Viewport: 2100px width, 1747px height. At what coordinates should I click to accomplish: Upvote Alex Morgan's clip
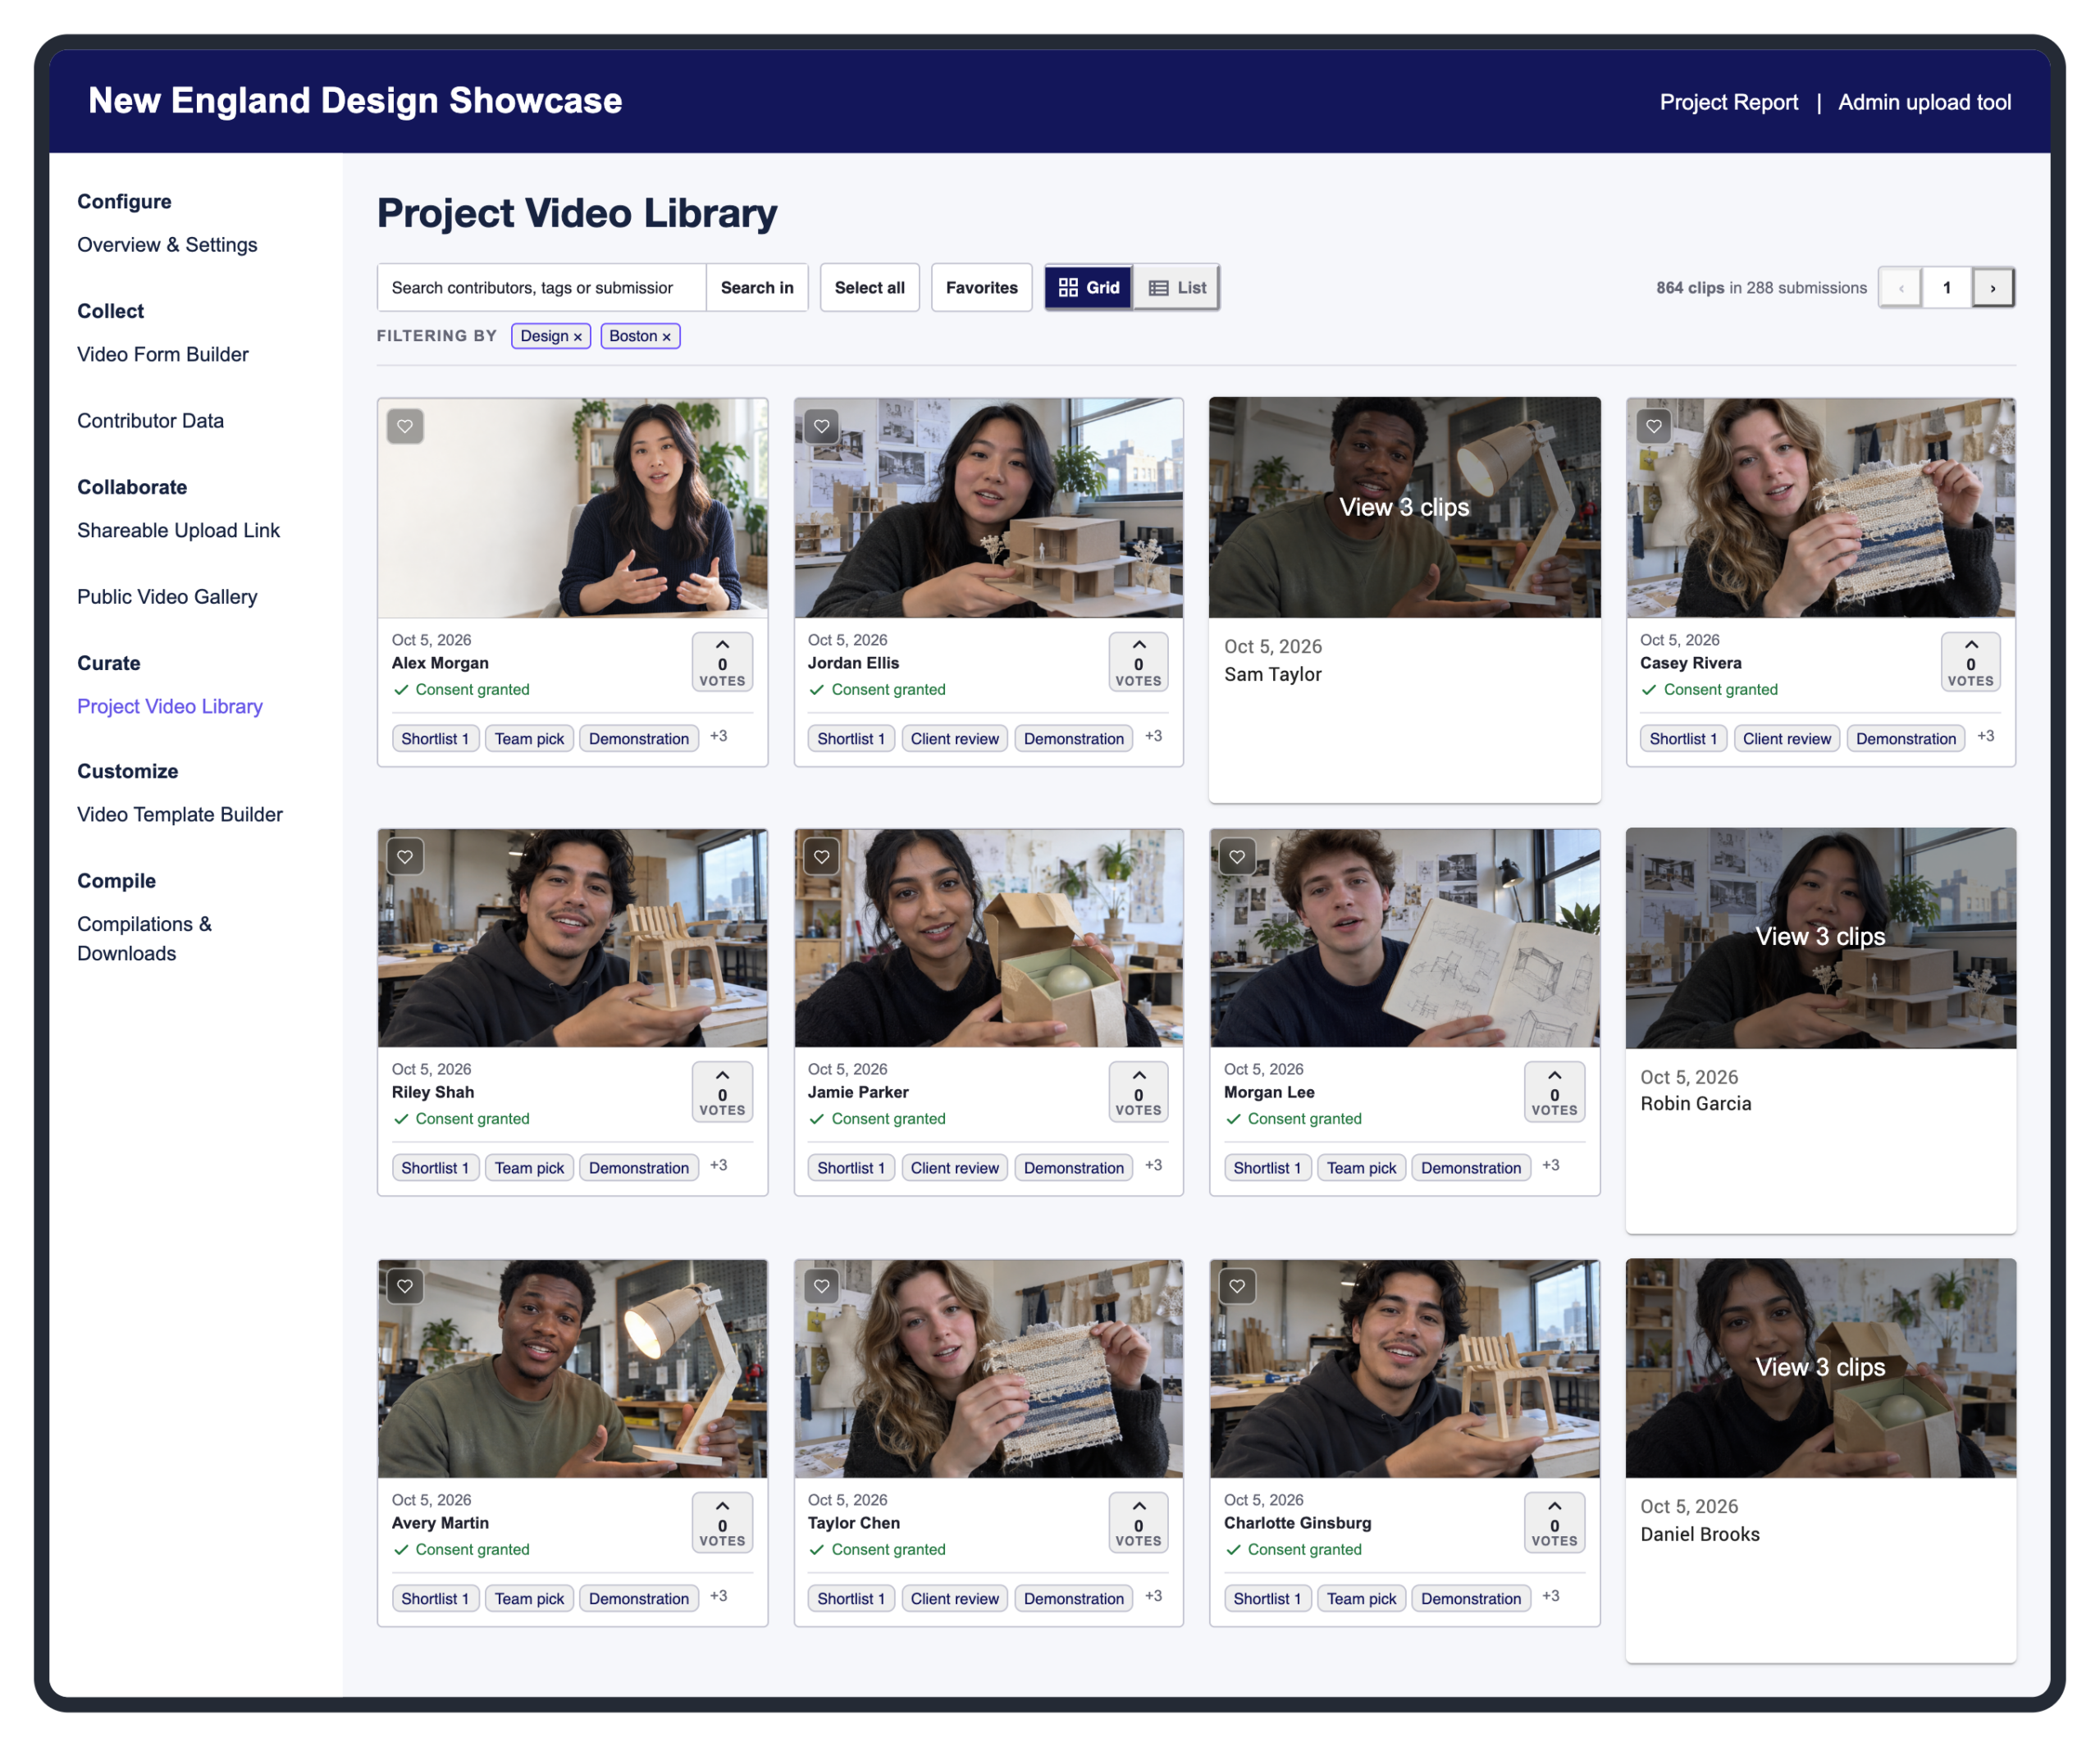coord(722,661)
